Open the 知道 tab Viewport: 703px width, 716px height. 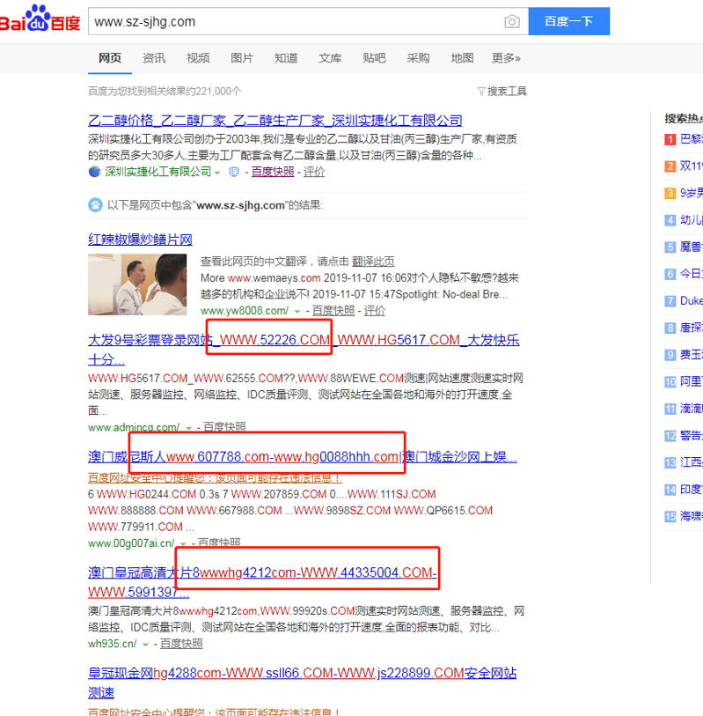[x=286, y=58]
